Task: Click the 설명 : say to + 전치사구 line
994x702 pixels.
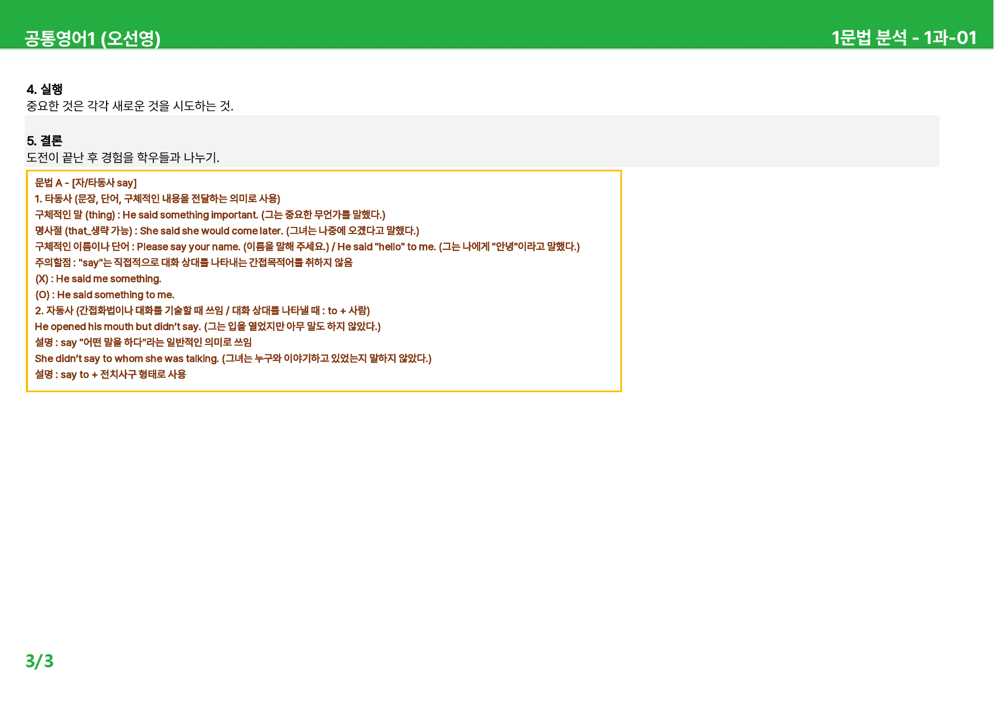Action: [x=110, y=375]
